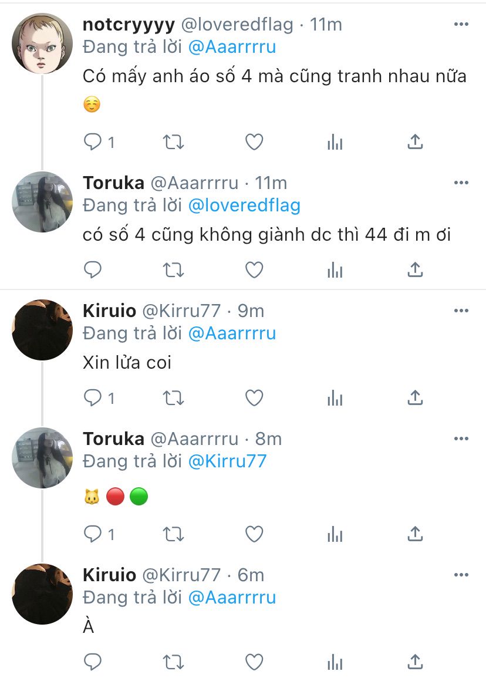
Task: Like Kiruio's 'Xin lửa coi' tweet
Action: pos(254,398)
